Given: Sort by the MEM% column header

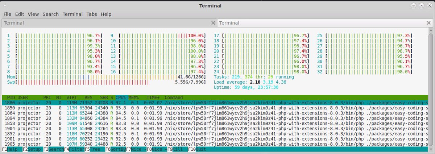Looking at the screenshot, I should (134, 98).
